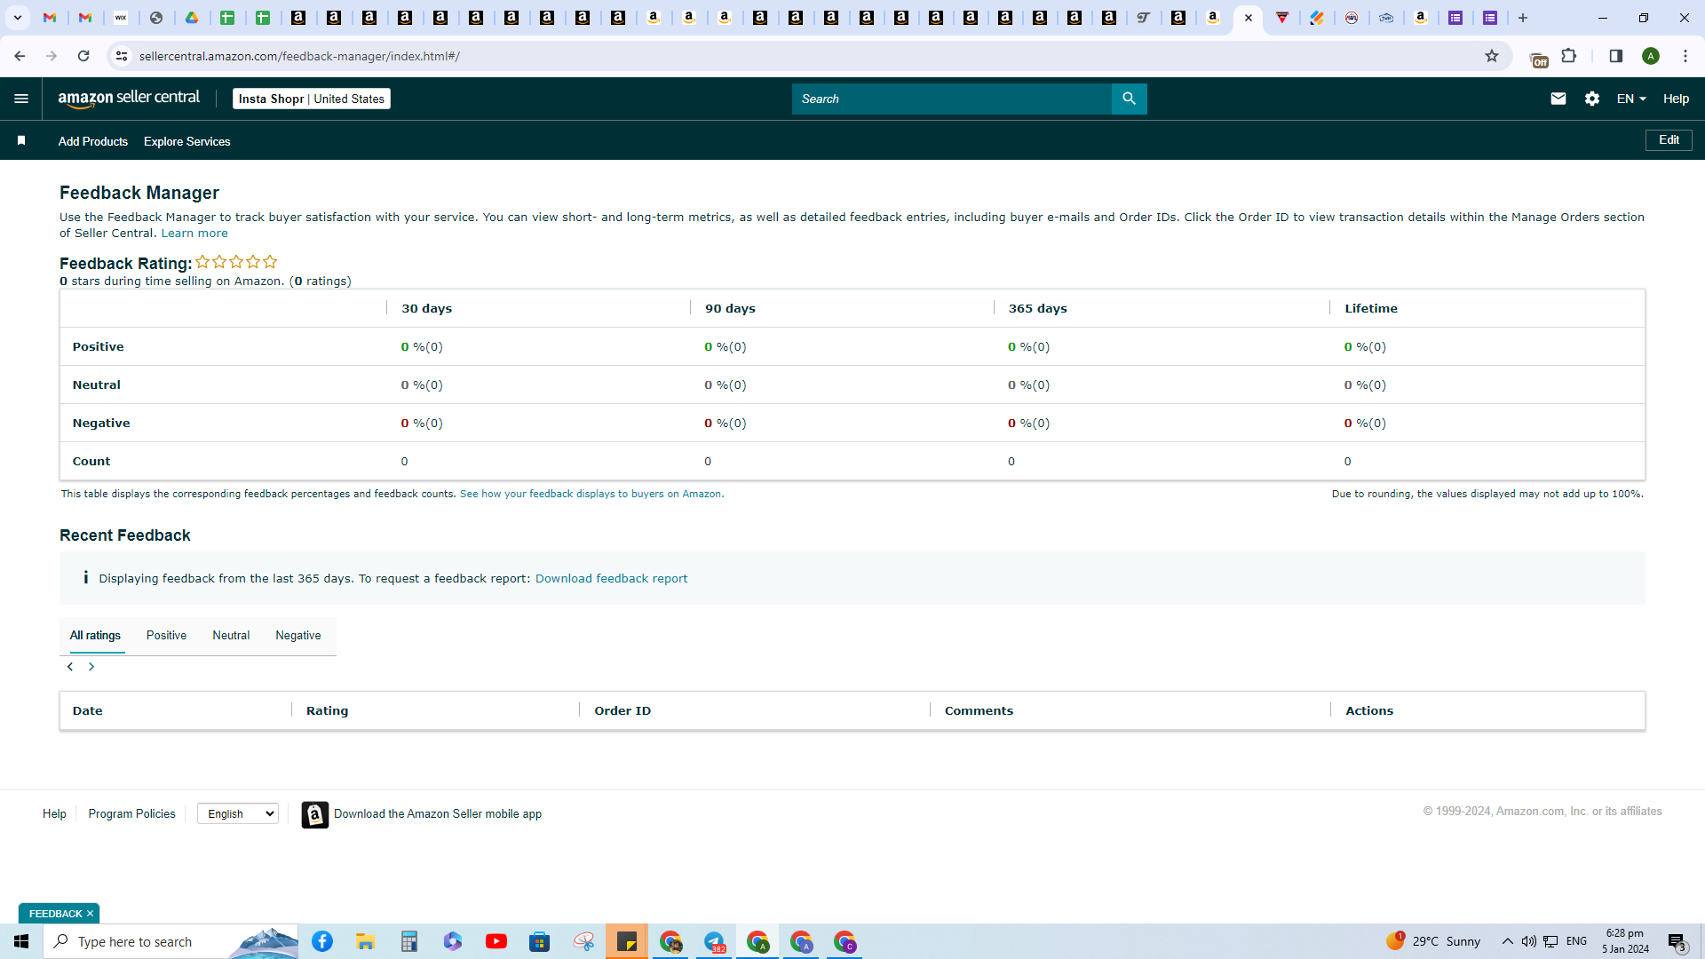Click Download feedback report link
Viewport: 1705px width, 959px height.
point(611,579)
